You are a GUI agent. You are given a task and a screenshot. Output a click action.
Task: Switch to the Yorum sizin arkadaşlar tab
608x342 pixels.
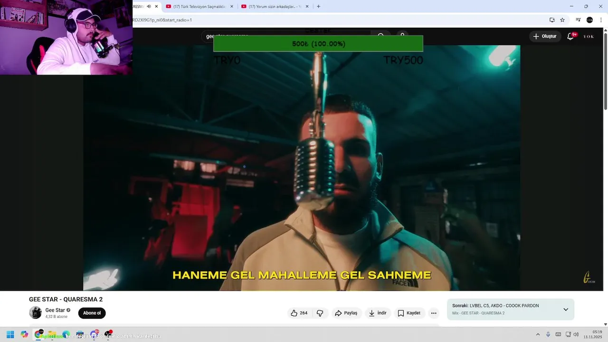[x=274, y=7]
